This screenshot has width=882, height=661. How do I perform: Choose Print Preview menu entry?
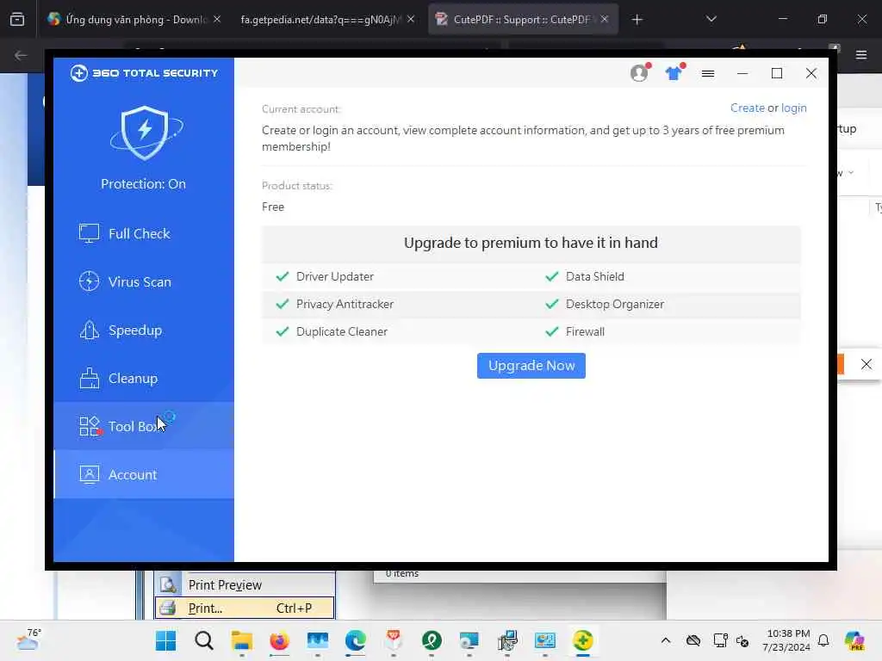245,585
